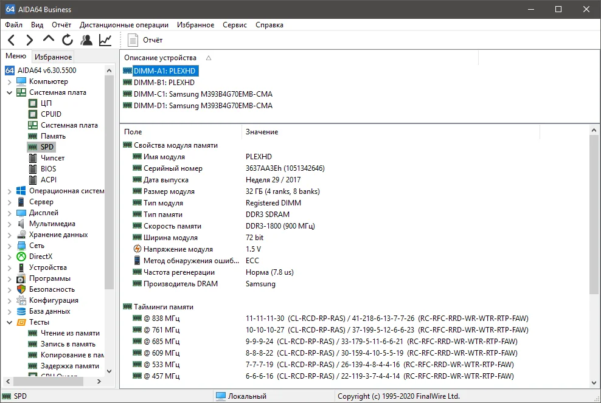Expand the Мультимедиа tree node
This screenshot has width=601, height=403.
10,224
